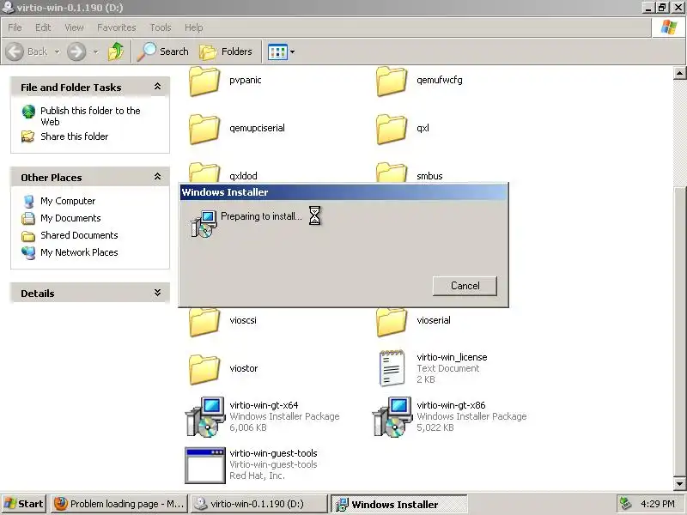Click the Shared Documents folder icon
Image resolution: width=687 pixels, height=515 pixels.
(28, 236)
